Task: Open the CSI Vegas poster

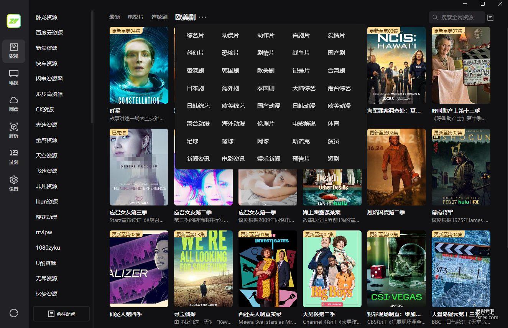Action: pos(396,269)
